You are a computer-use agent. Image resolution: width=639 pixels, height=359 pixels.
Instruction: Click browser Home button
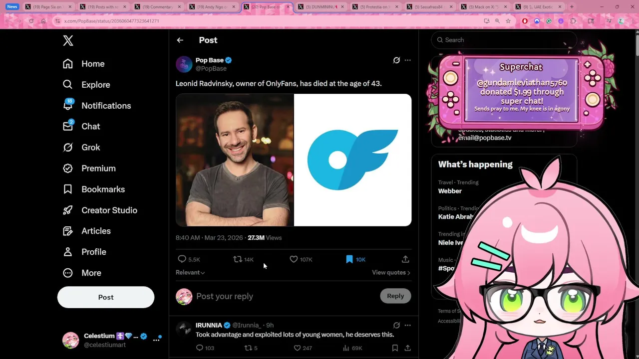point(43,21)
